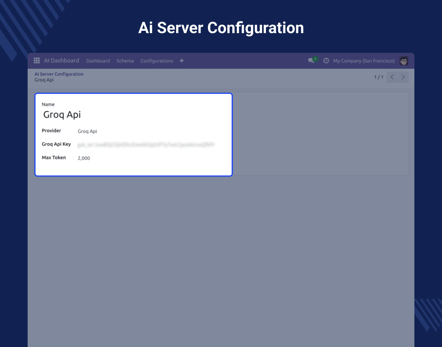Screen dimensions: 442x347
Task: Open the activities clock icon
Action: [326, 61]
